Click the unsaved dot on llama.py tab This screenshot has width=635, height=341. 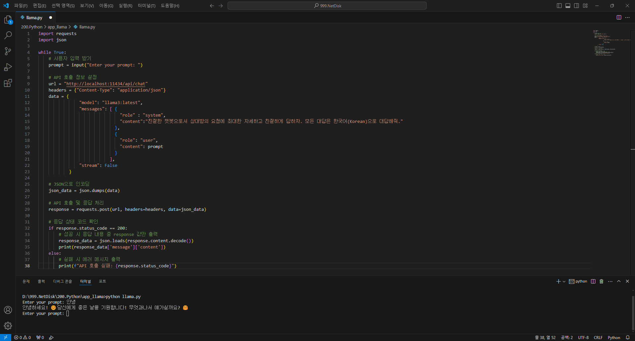(x=51, y=18)
